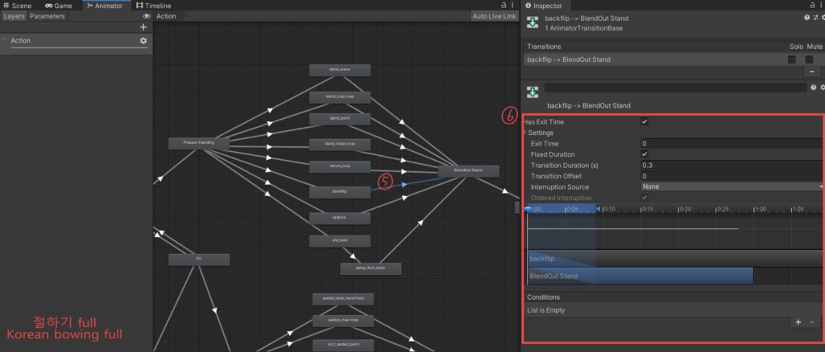The width and height of the screenshot is (825, 352).
Task: Select the die_hold state node
Action: [x=340, y=241]
